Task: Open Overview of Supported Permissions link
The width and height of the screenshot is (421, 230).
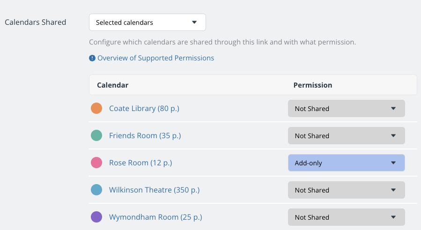Action: pos(156,58)
